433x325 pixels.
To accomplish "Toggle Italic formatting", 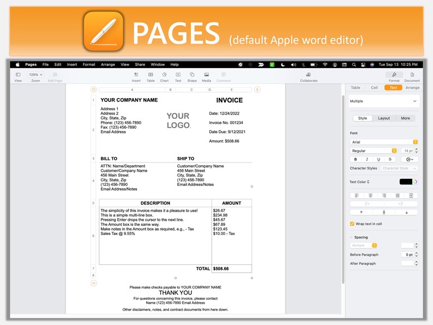I will 367,159.
